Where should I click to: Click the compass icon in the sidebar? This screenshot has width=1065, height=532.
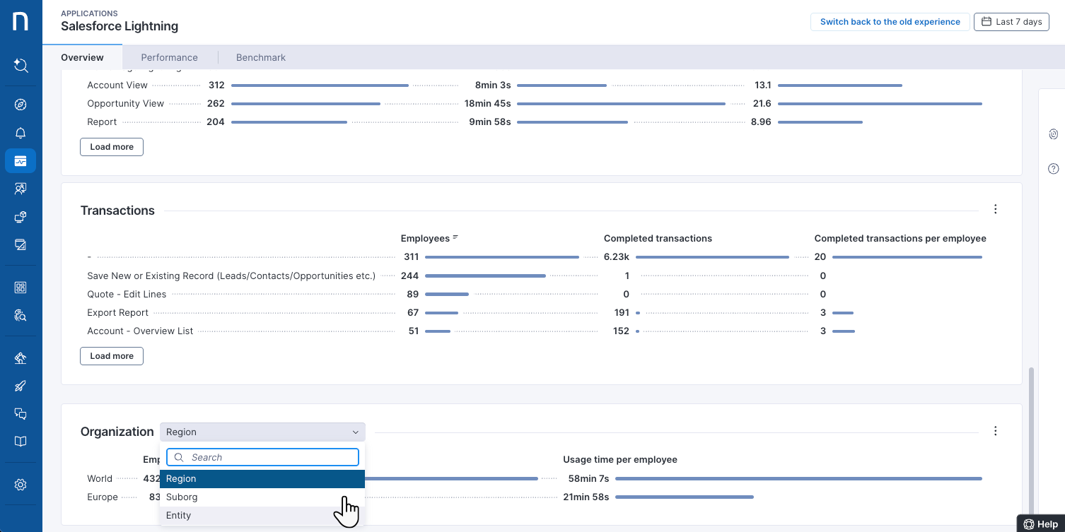point(21,105)
